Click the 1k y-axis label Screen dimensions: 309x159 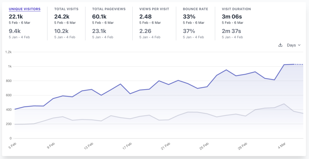[x=10, y=67]
